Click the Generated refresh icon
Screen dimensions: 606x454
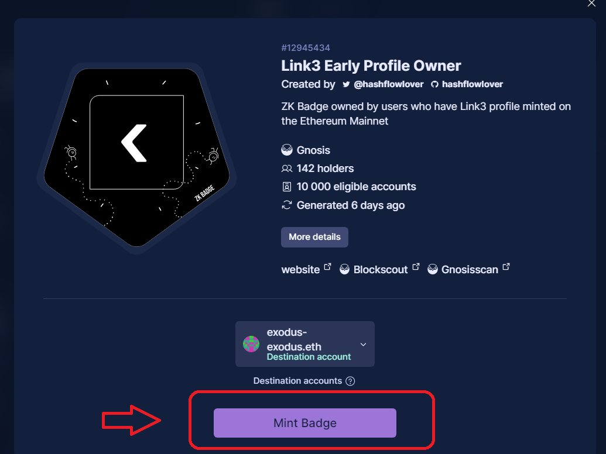point(287,205)
